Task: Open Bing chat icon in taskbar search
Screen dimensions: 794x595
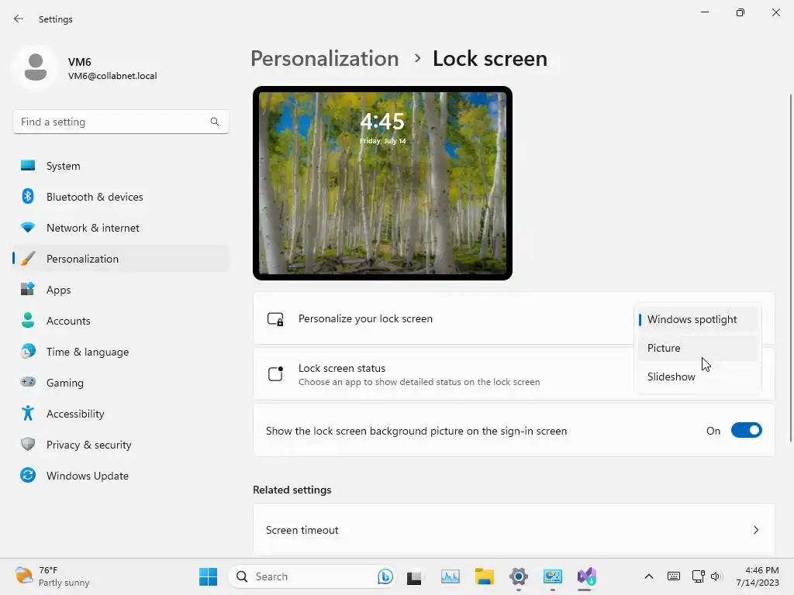Action: coord(385,576)
